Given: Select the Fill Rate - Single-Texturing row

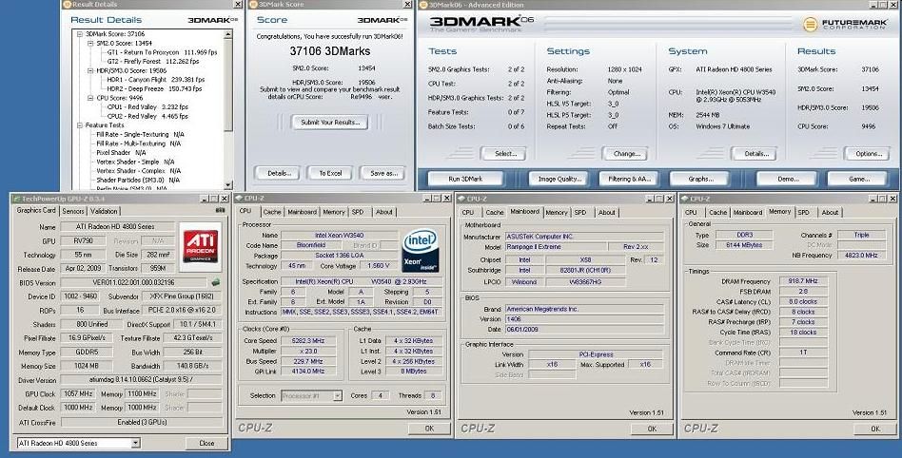Looking at the screenshot, I should click(x=140, y=135).
